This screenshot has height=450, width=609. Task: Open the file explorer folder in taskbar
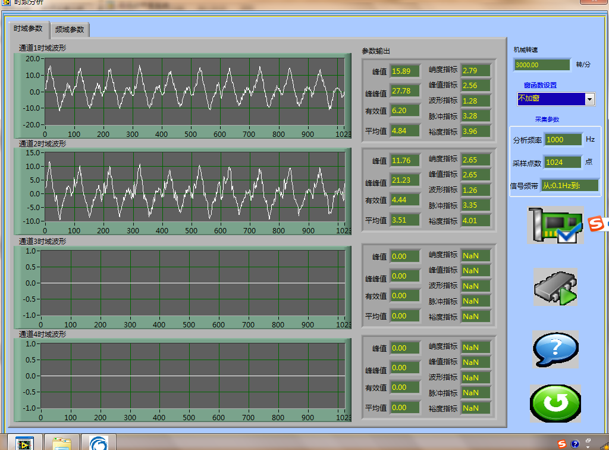click(x=61, y=443)
